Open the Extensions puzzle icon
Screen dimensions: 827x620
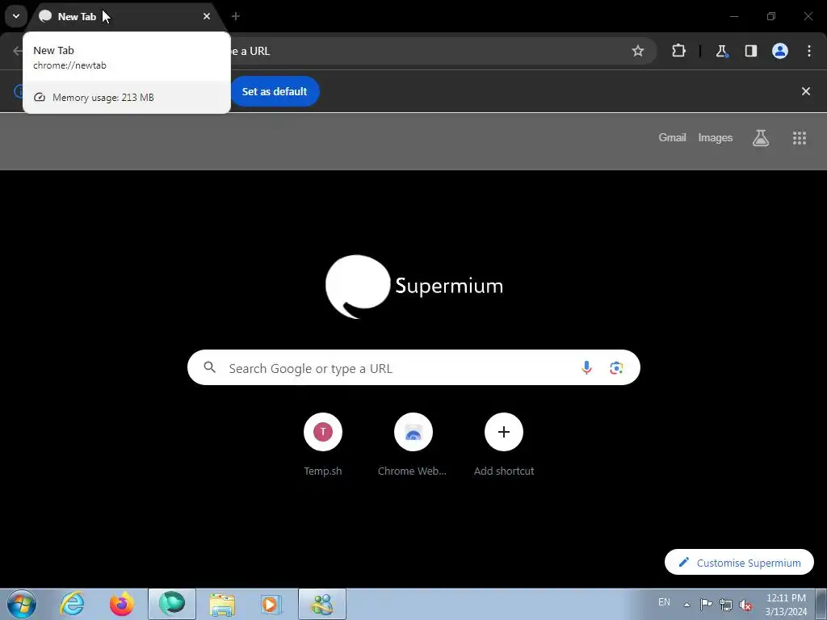tap(678, 51)
